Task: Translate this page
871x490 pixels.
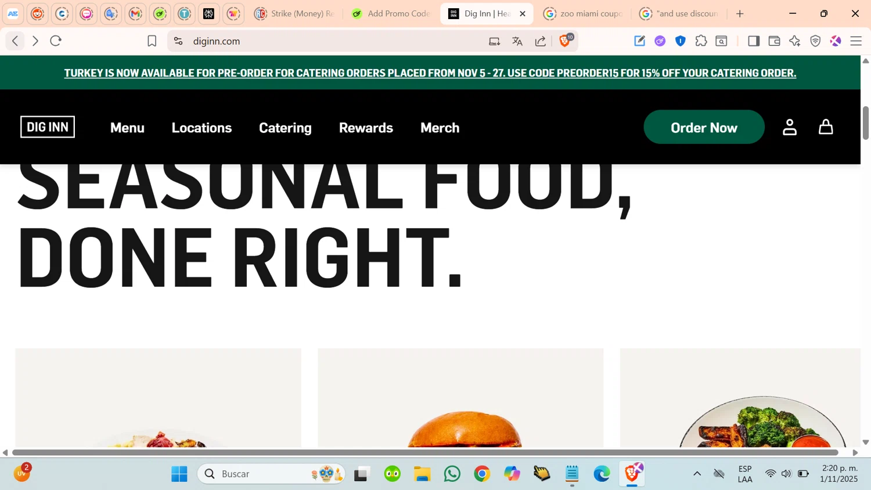Action: click(517, 41)
